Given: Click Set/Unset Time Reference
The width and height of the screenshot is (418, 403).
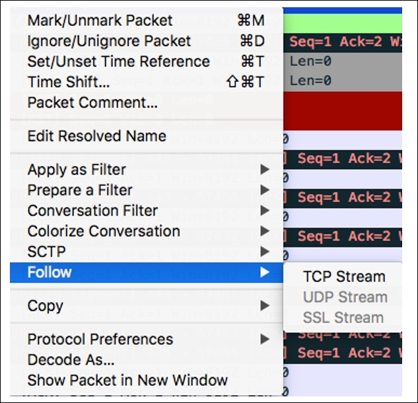Looking at the screenshot, I should (118, 62).
